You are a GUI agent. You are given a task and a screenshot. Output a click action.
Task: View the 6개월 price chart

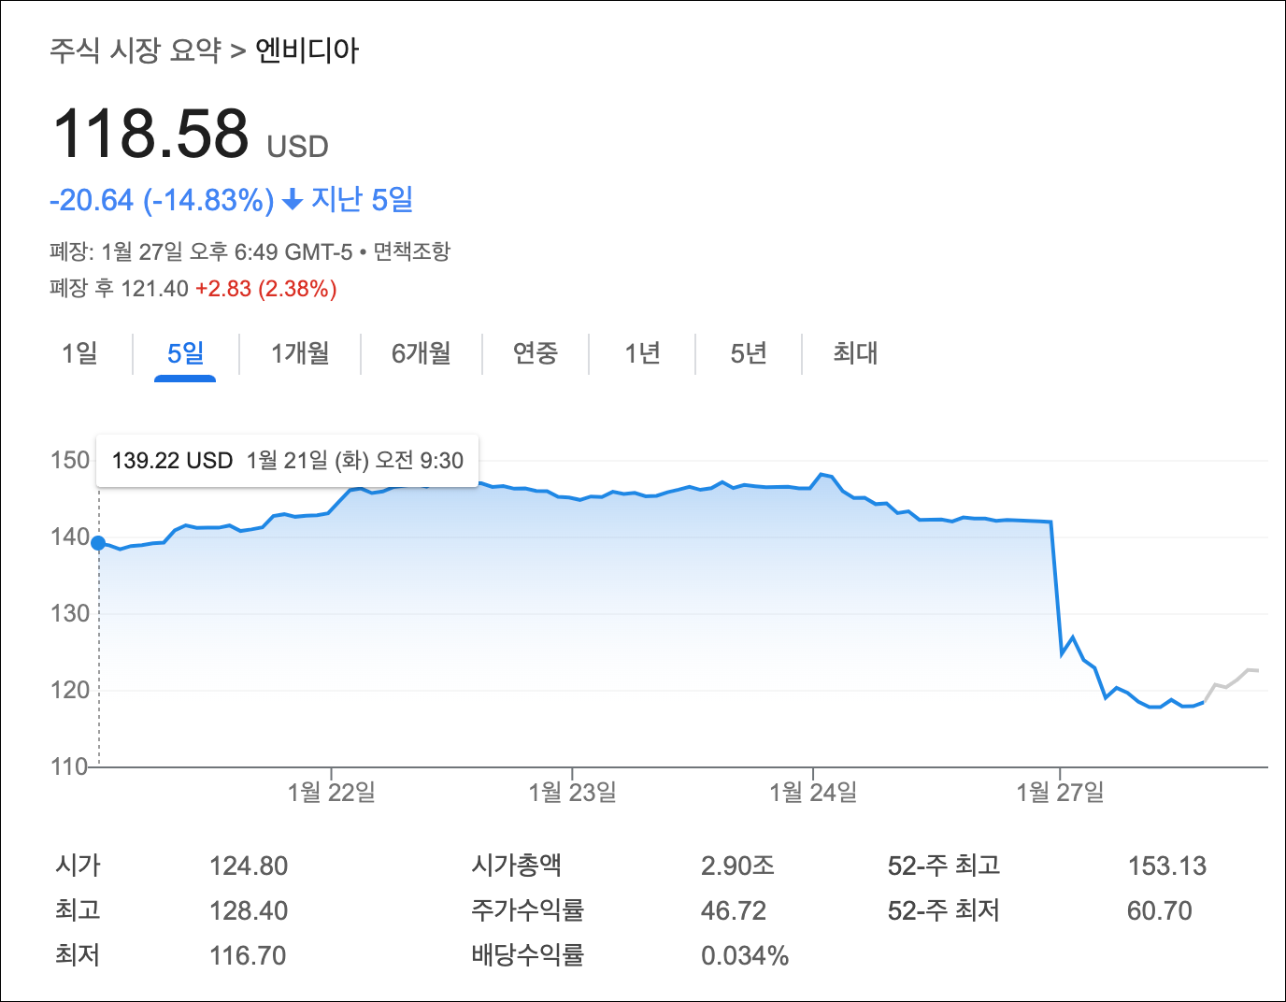click(420, 354)
